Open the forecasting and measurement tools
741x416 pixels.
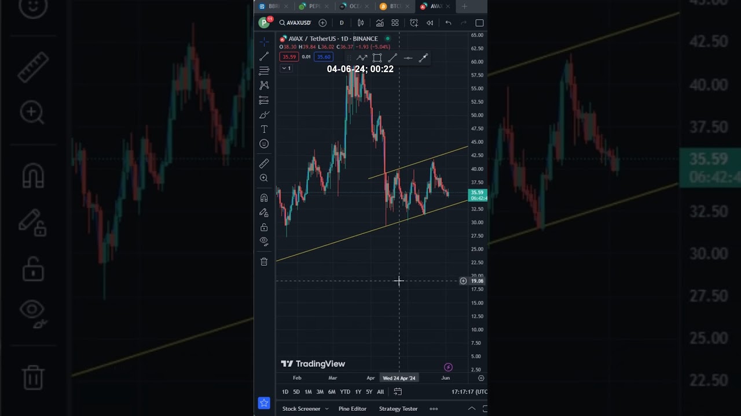264,100
